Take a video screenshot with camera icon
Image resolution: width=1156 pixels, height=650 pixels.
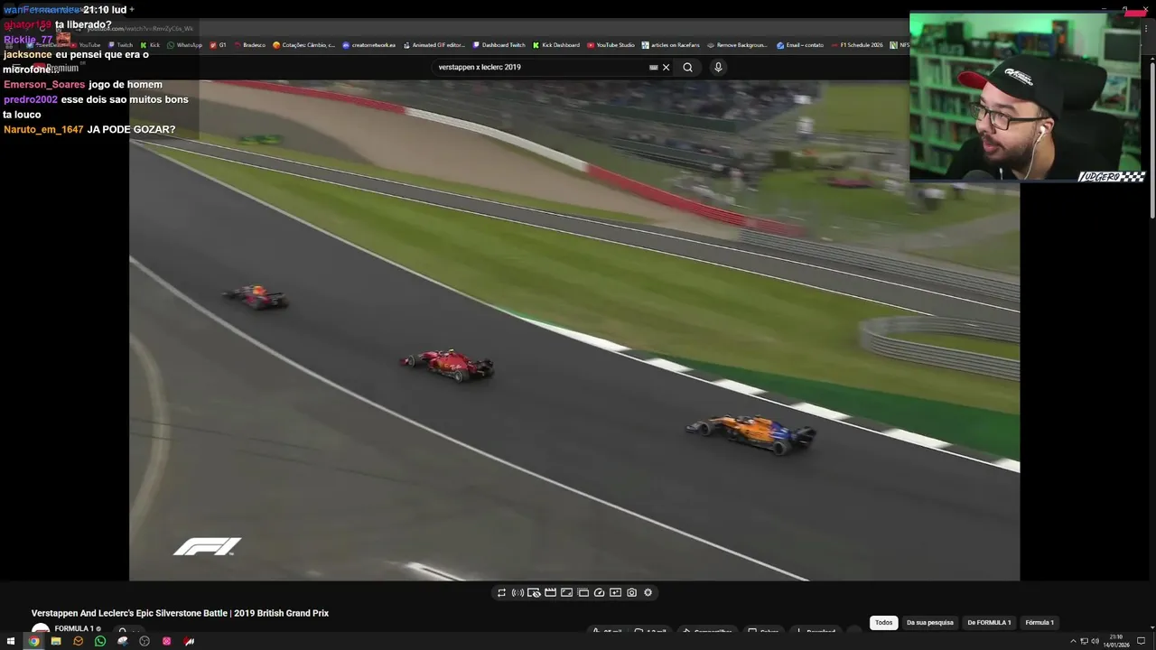click(x=631, y=593)
